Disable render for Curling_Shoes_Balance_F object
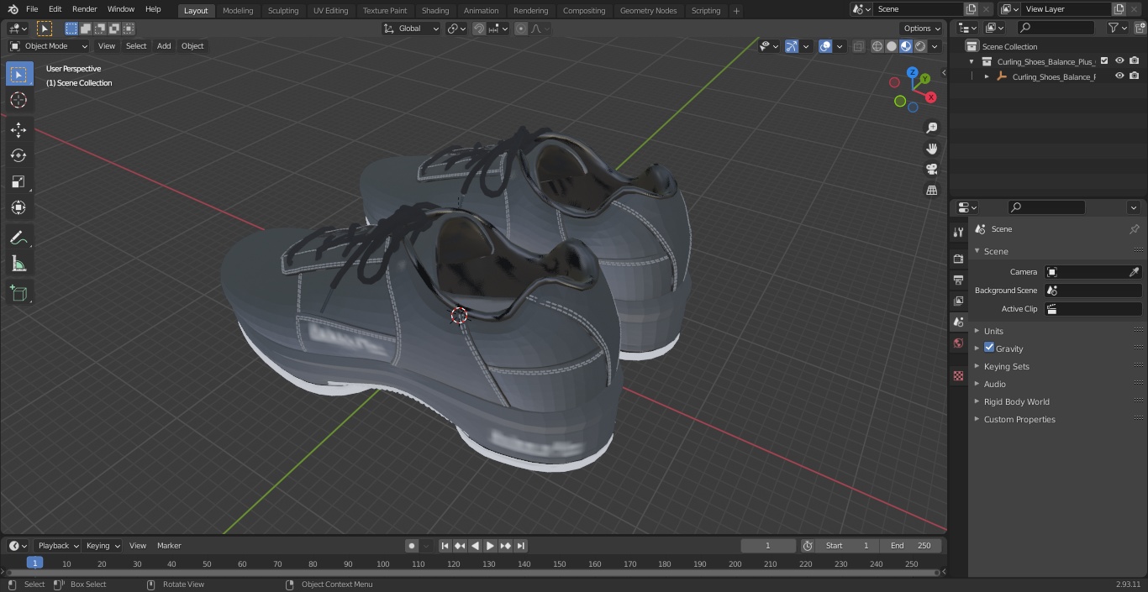 (x=1134, y=76)
